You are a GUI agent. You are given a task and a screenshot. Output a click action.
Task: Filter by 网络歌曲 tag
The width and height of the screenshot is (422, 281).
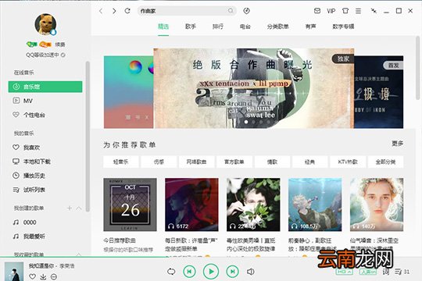(196, 162)
